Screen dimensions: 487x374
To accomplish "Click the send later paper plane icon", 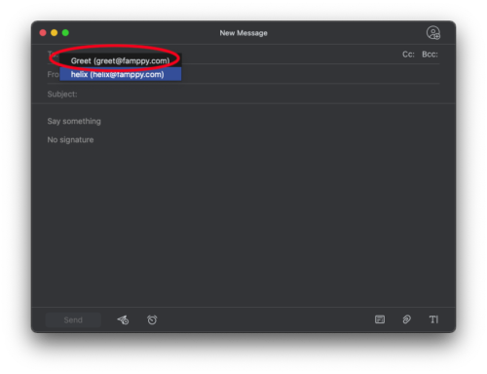I will [x=123, y=319].
